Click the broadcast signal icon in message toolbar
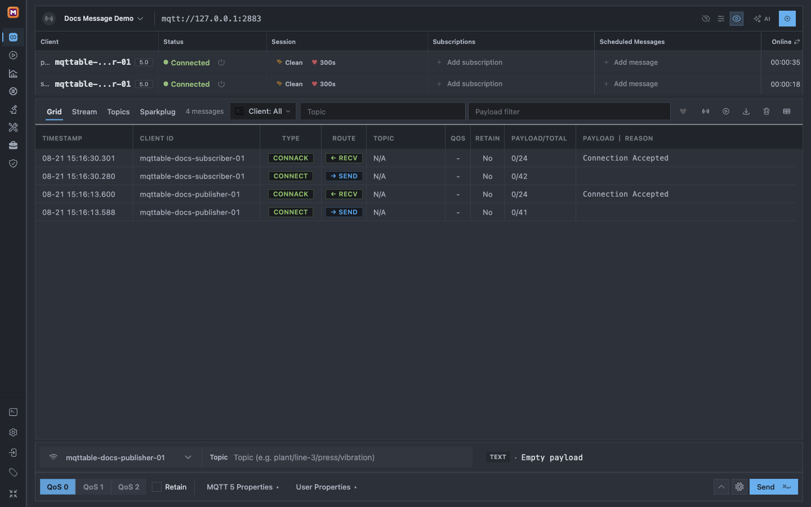This screenshot has width=811, height=507. [x=706, y=112]
